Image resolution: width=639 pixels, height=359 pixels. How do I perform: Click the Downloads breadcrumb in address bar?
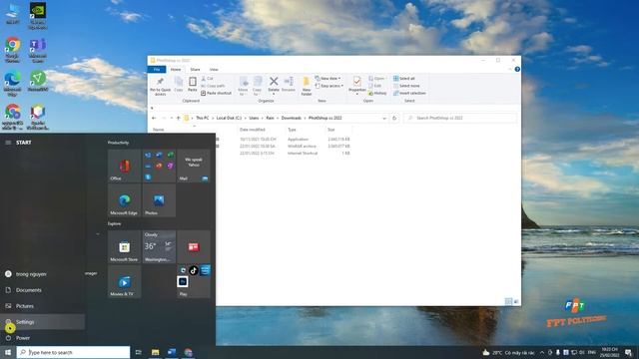point(292,118)
